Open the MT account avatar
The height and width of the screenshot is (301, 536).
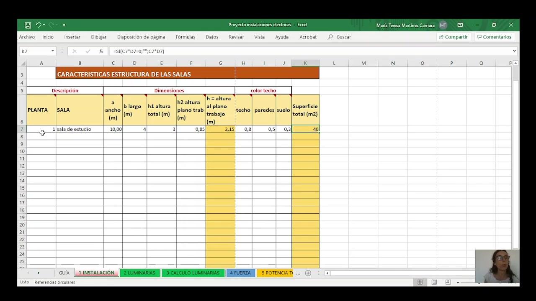[443, 25]
